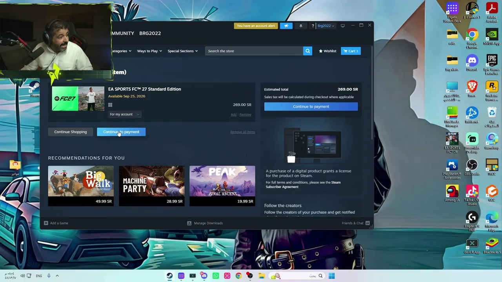Screen dimensions: 502x282
Task: Click the Windows taskbar search box
Action: tap(298, 276)
